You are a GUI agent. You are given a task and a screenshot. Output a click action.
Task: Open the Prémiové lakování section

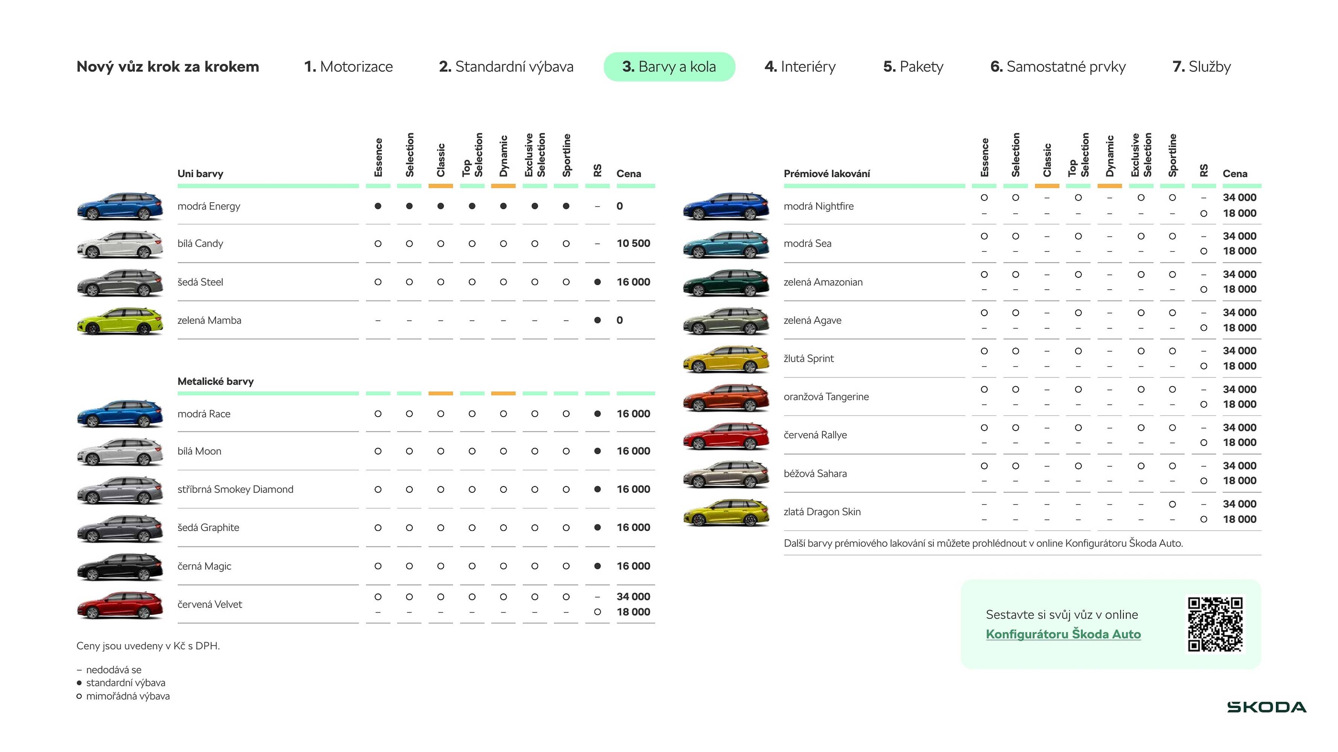pyautogui.click(x=827, y=173)
